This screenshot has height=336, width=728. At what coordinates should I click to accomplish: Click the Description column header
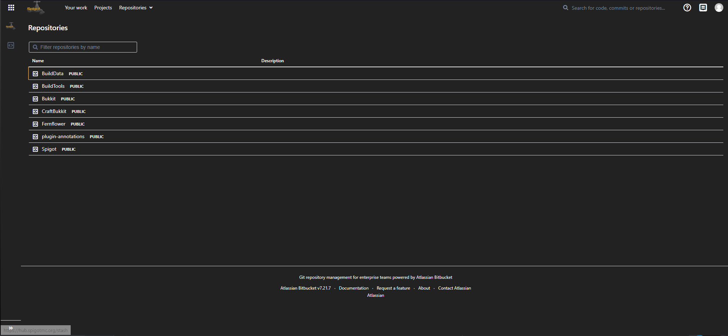tap(273, 61)
